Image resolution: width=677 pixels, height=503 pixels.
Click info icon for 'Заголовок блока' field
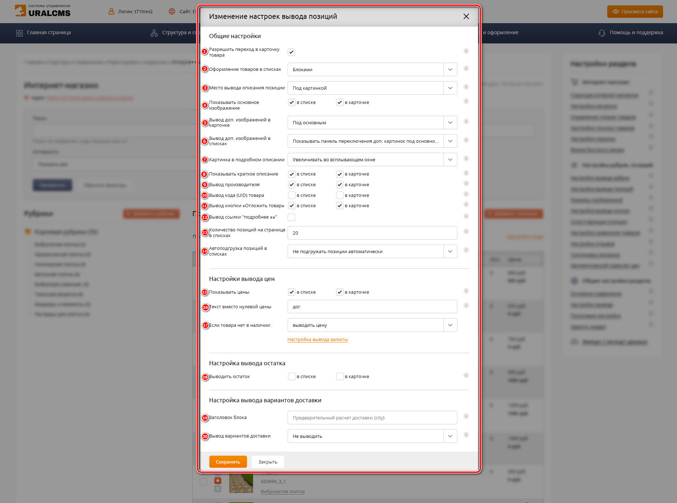coord(466,416)
